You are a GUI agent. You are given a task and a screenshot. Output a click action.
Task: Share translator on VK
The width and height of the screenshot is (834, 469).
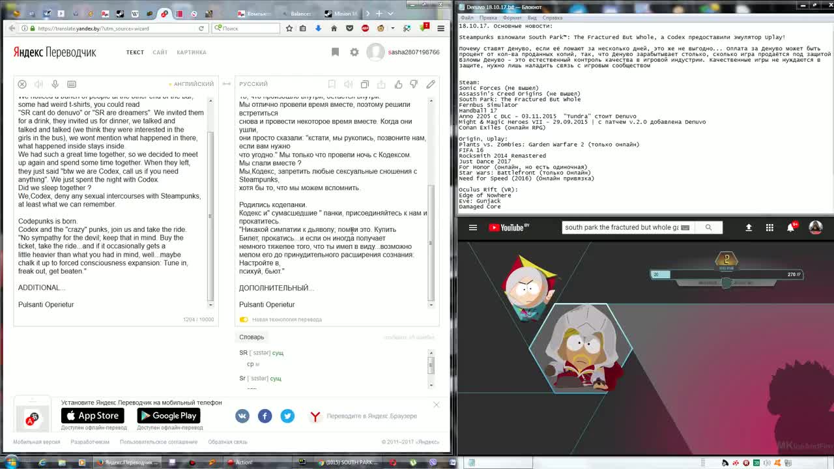pos(242,416)
